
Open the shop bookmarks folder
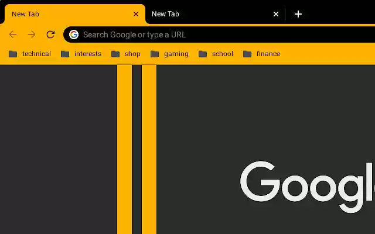[x=126, y=54]
